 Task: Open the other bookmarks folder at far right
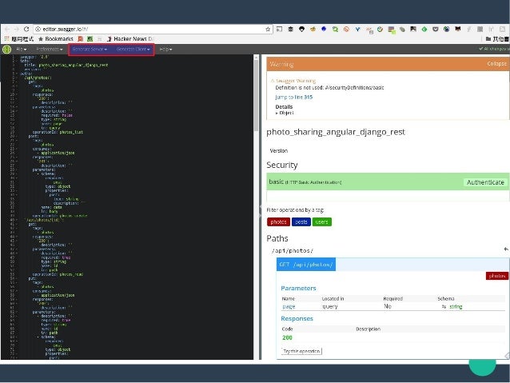click(496, 38)
